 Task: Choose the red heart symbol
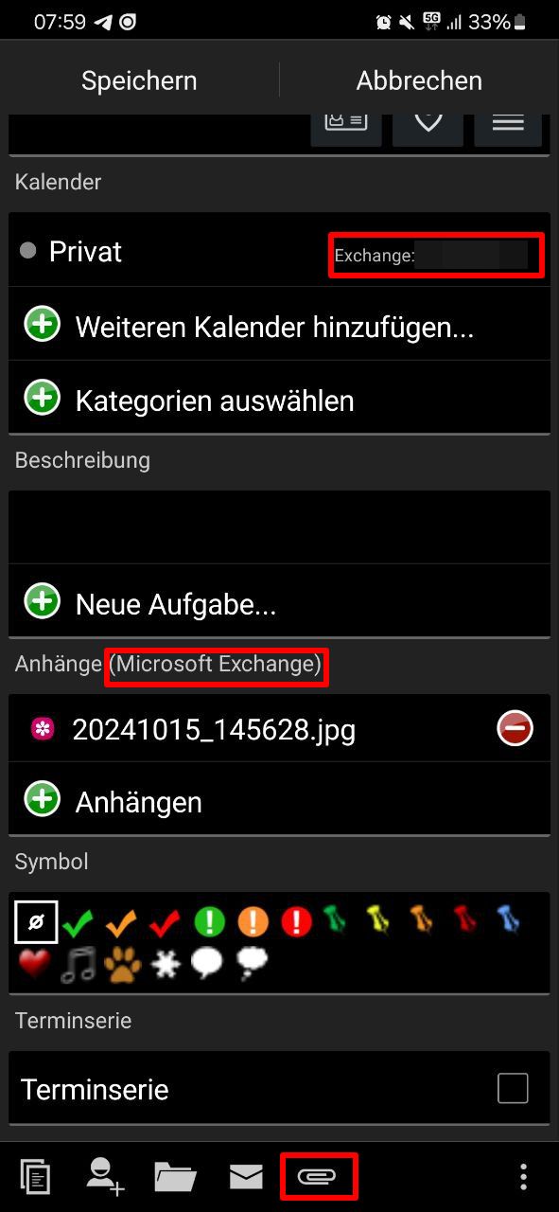pyautogui.click(x=34, y=963)
